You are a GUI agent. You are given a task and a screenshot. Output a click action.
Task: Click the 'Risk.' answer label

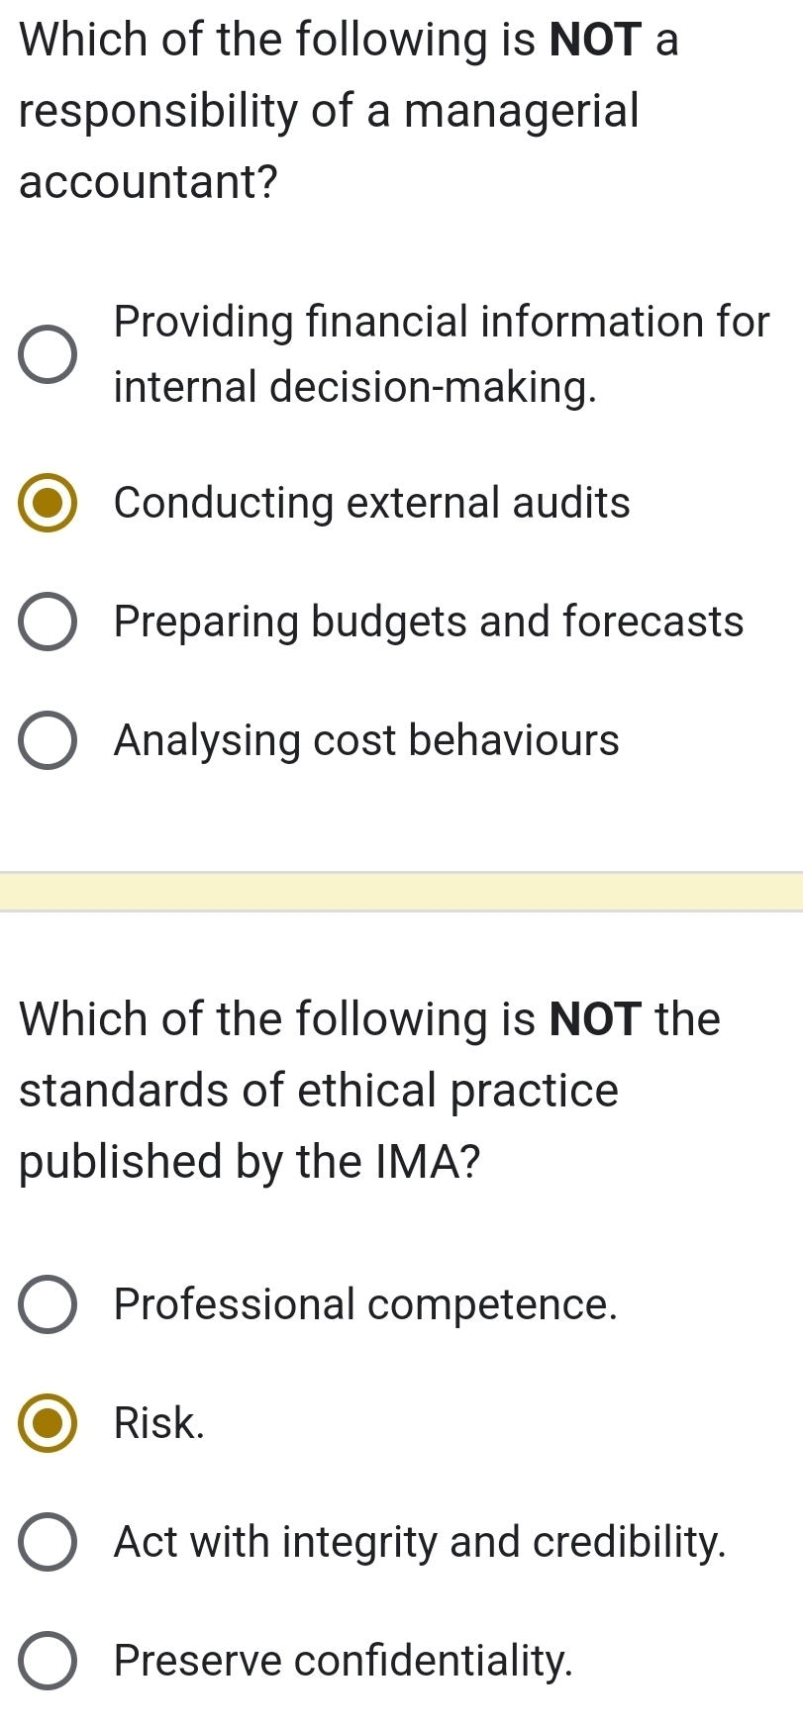(x=159, y=1423)
